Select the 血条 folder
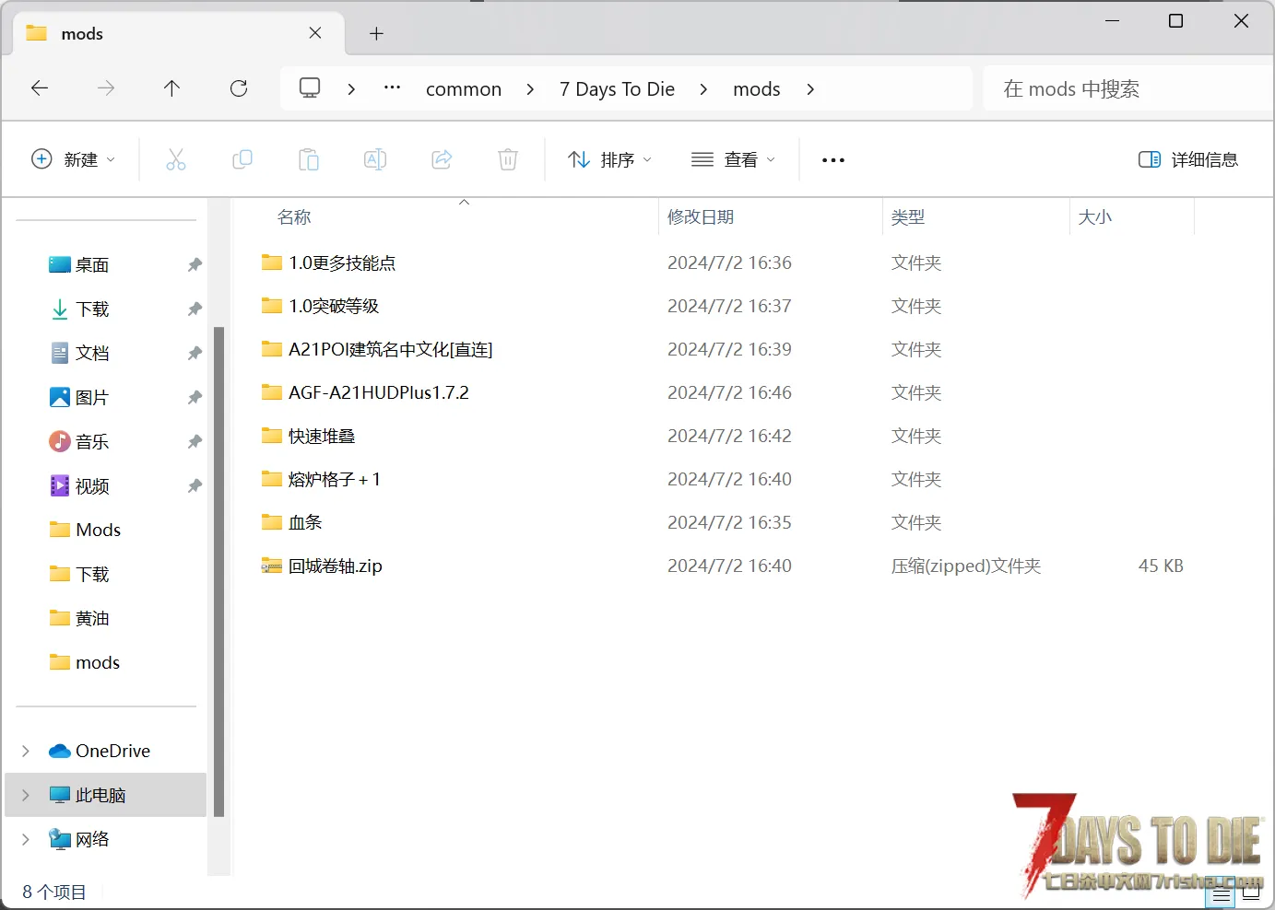1275x910 pixels. [305, 522]
